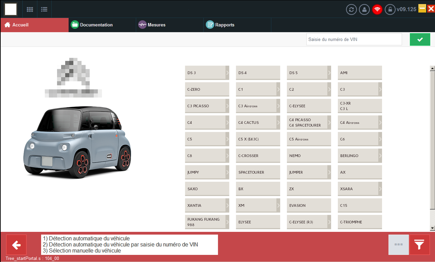Click the padlock icon
The height and width of the screenshot is (262, 435).
coord(390,9)
